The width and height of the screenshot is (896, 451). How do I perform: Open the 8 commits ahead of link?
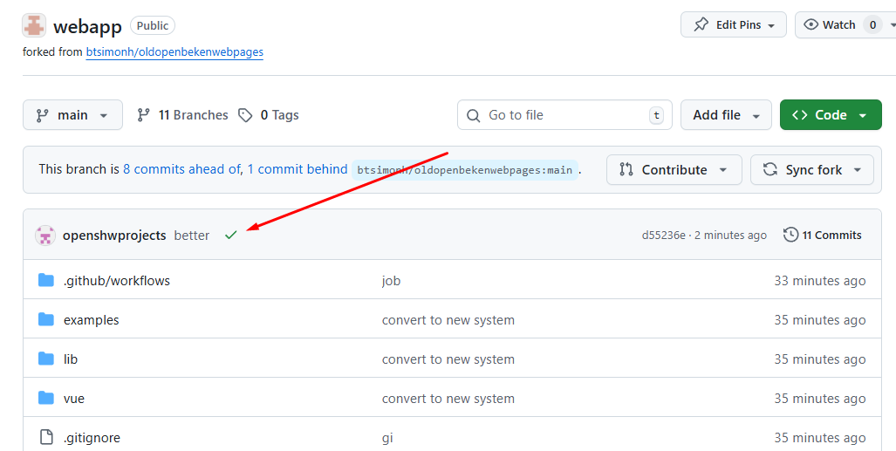181,169
